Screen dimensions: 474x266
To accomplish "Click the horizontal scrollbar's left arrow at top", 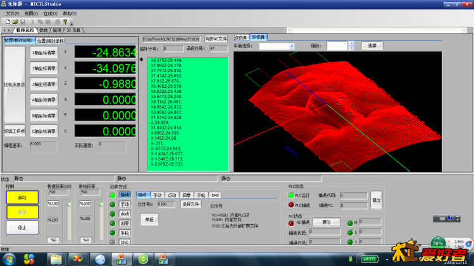I will pos(289,30).
